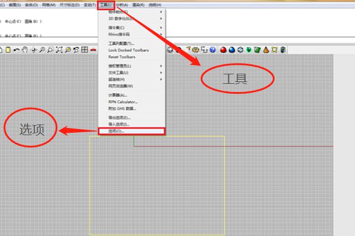This screenshot has height=236, width=355.
Task: Expand the Rhino指令码 submenu
Action: click(x=131, y=34)
